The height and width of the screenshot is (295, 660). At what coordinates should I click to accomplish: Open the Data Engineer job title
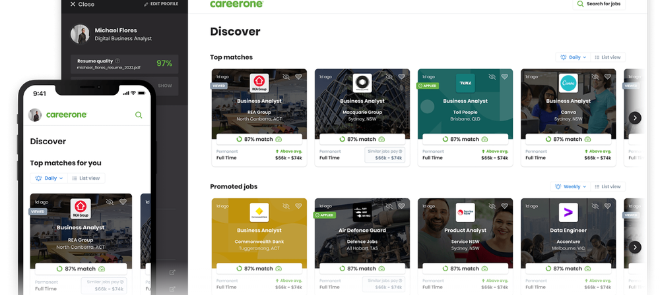pos(569,230)
